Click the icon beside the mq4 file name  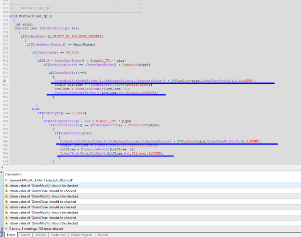(6, 180)
